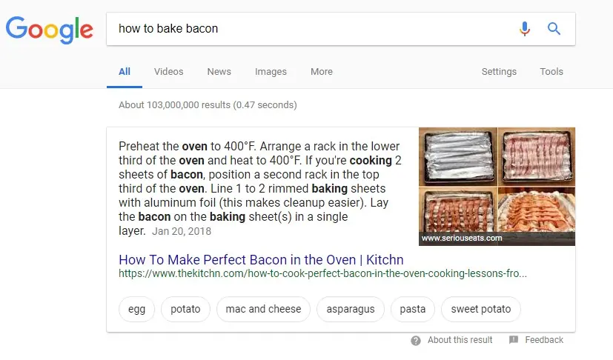This screenshot has height=360, width=613.
Task: Open the News tab
Action: coord(219,72)
